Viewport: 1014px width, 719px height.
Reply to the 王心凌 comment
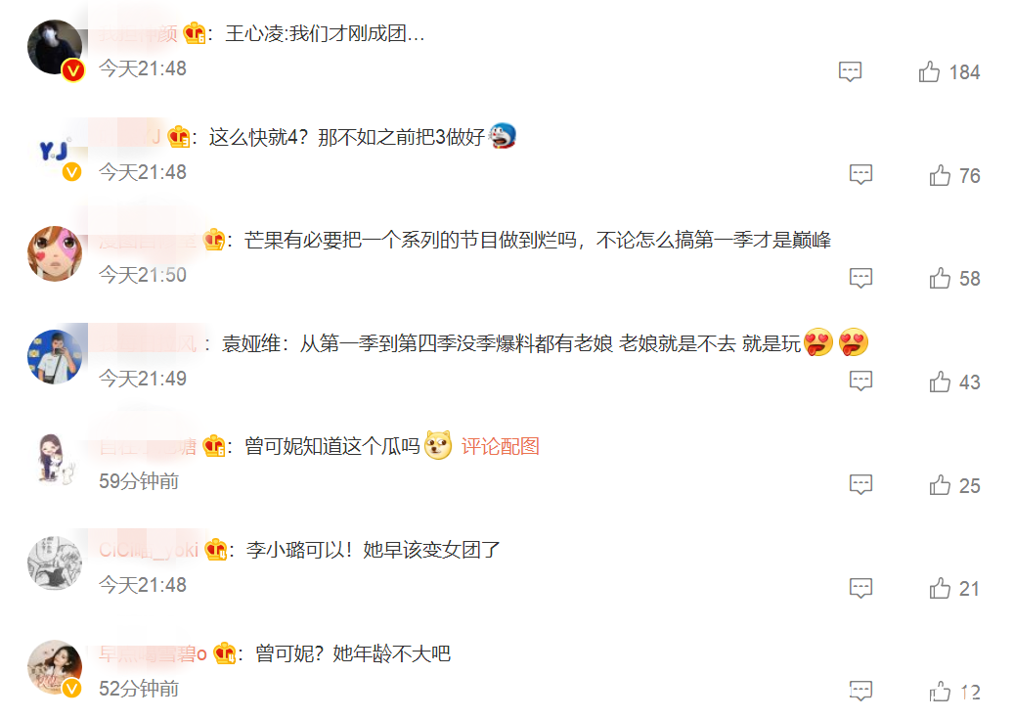click(x=850, y=71)
